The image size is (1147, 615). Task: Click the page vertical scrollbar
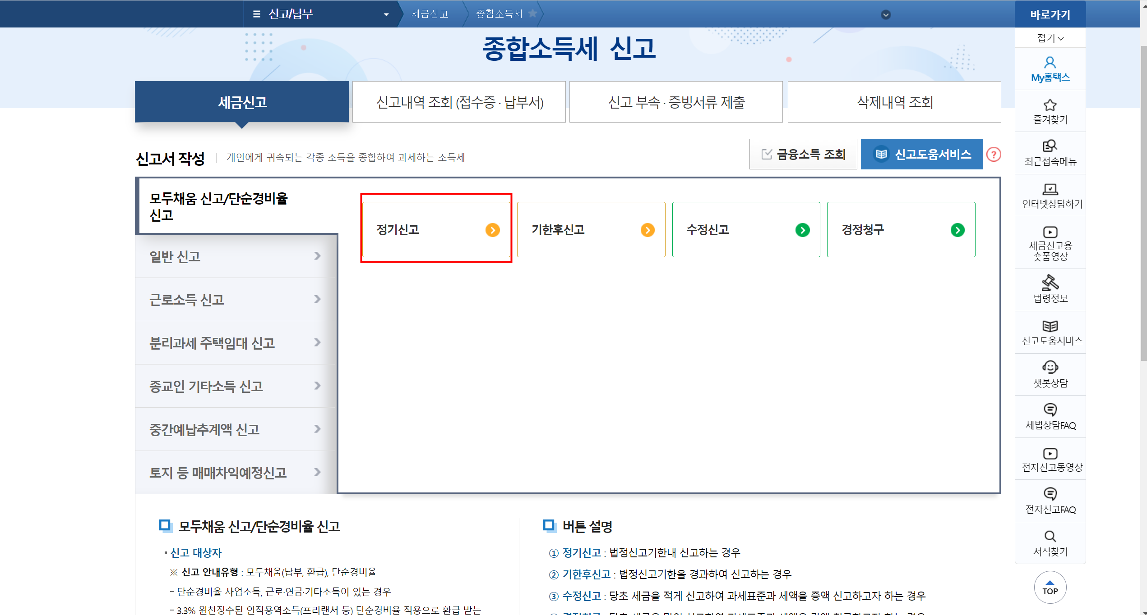click(x=1143, y=203)
